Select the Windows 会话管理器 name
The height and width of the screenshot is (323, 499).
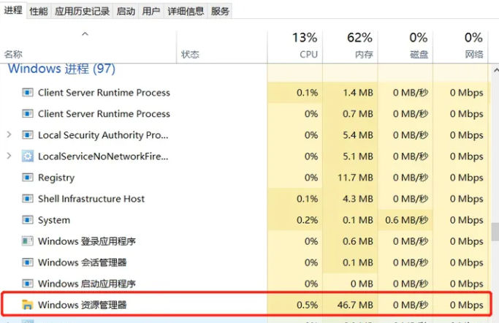[x=82, y=262]
